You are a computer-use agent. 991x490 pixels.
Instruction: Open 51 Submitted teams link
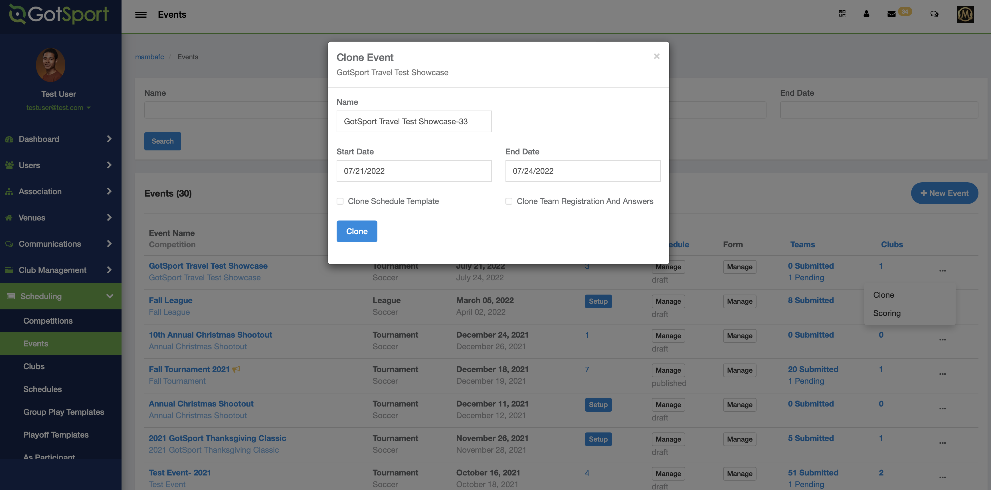click(813, 473)
